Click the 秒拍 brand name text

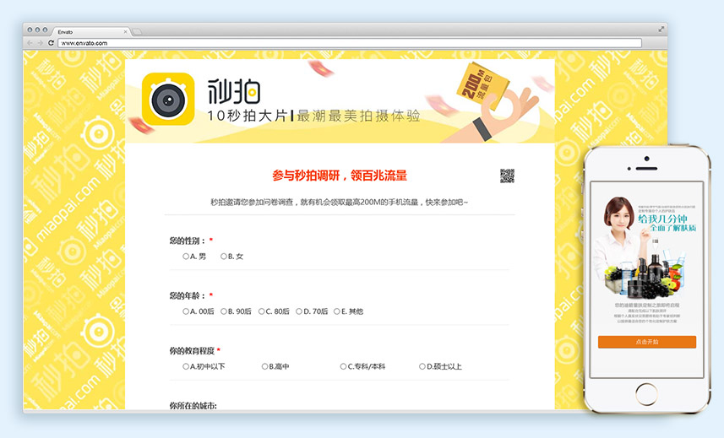click(x=234, y=91)
